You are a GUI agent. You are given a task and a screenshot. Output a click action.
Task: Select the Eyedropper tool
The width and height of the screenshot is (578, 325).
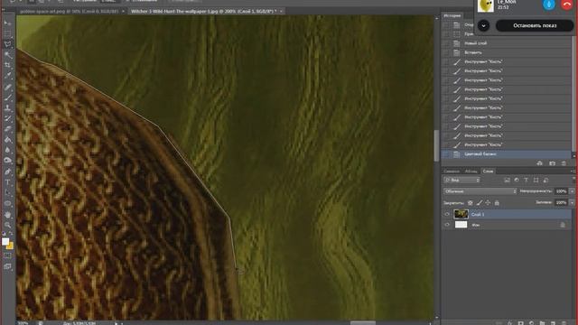pyautogui.click(x=7, y=76)
